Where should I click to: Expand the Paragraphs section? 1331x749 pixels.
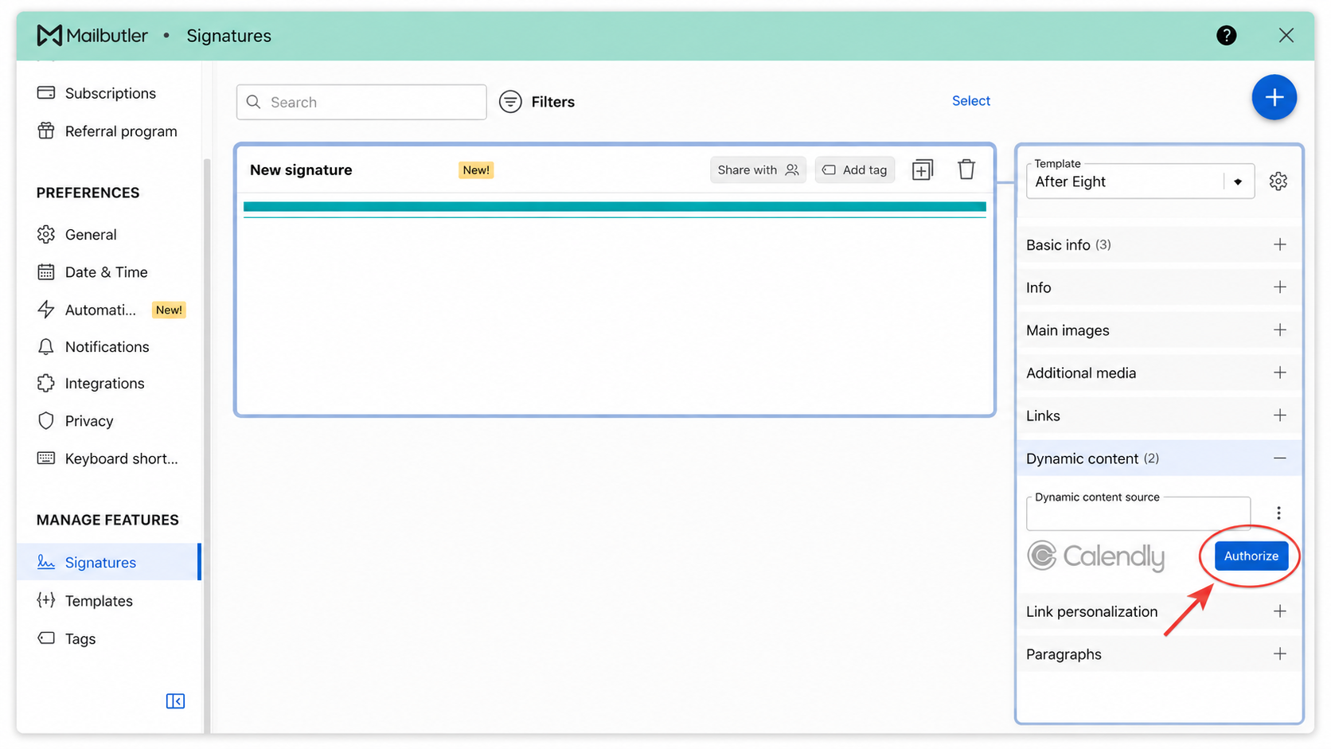click(x=1158, y=654)
